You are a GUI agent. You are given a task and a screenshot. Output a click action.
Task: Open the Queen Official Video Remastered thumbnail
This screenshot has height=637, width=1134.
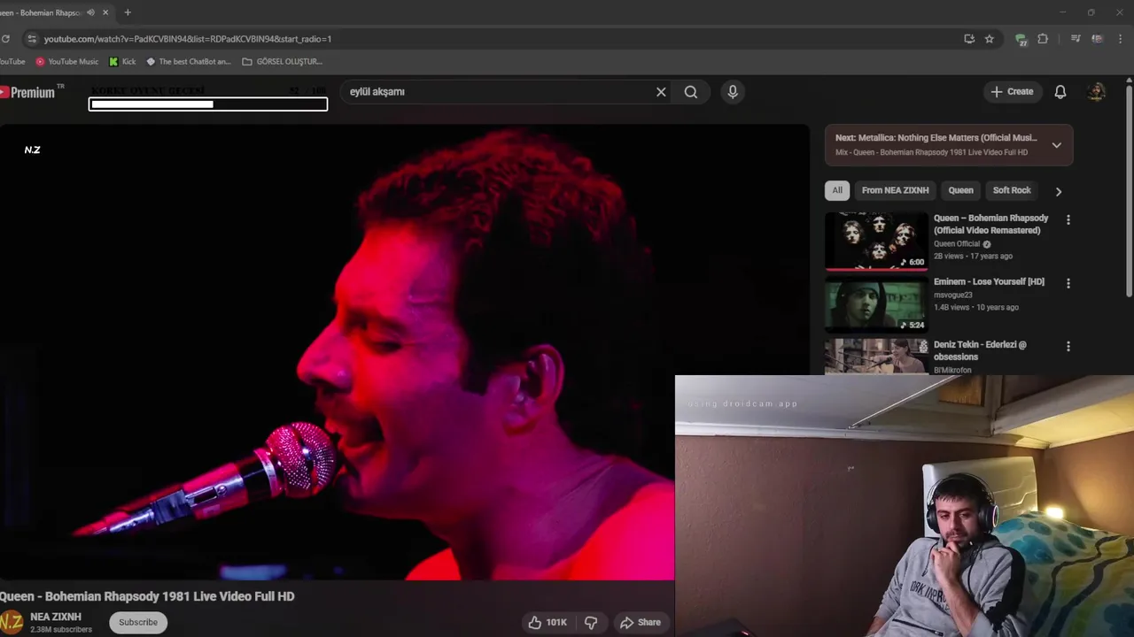point(876,241)
